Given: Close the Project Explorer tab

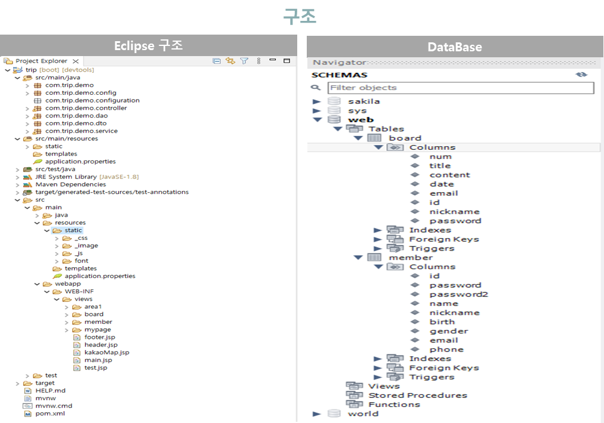Looking at the screenshot, I should 75,61.
